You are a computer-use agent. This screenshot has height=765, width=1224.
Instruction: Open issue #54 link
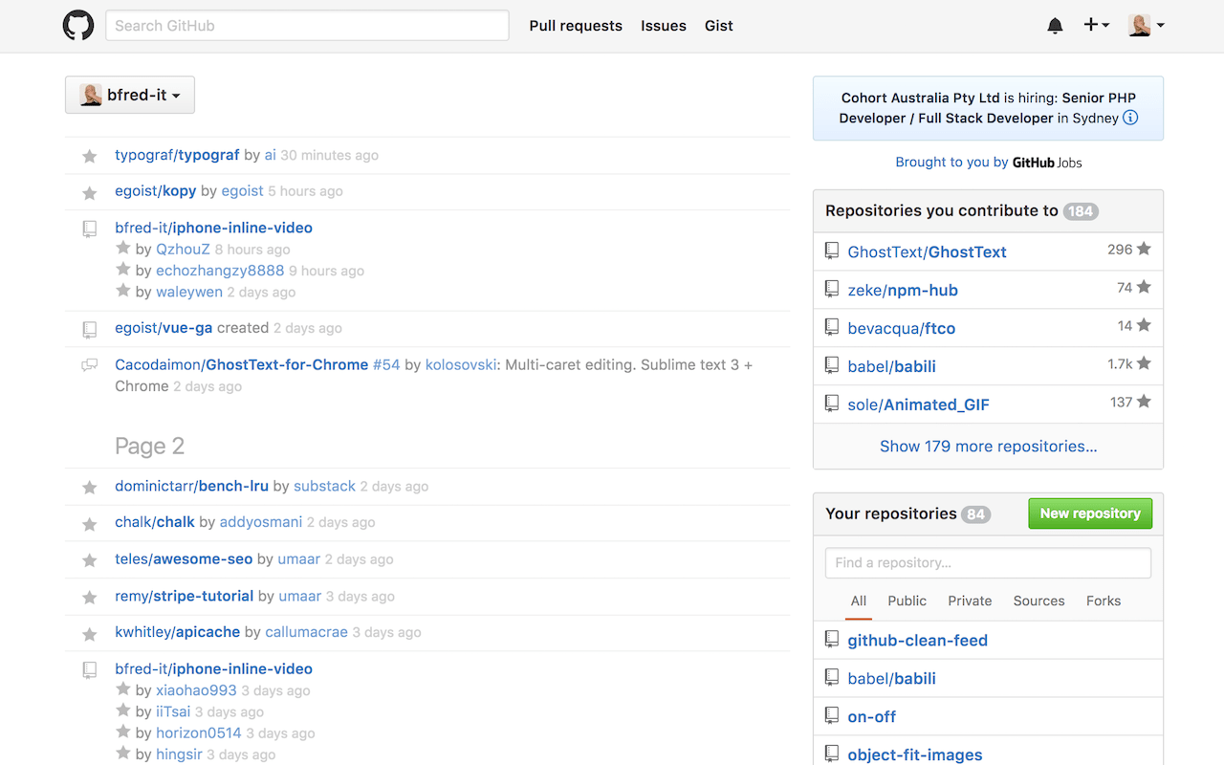tap(386, 364)
